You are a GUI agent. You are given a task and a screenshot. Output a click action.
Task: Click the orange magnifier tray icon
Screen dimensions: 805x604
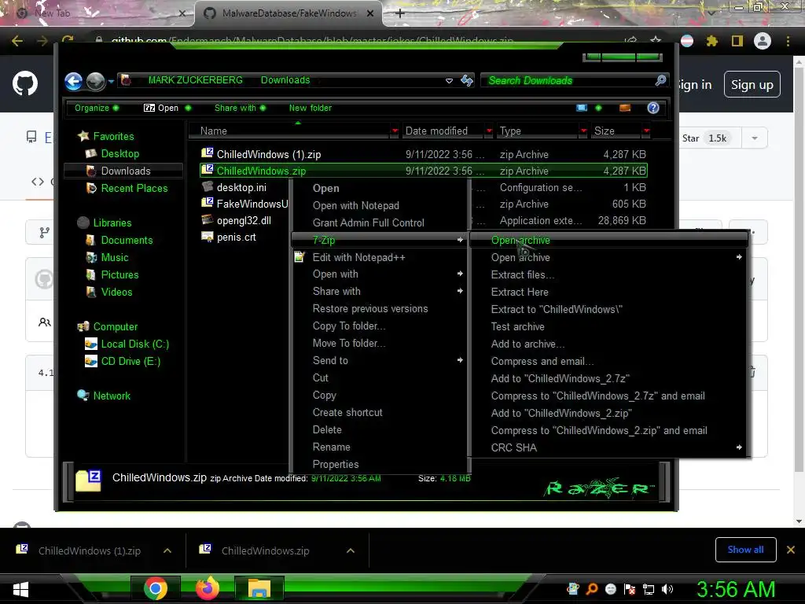point(592,589)
